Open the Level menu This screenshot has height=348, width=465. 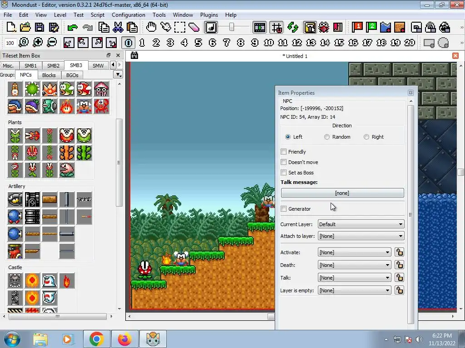(x=60, y=15)
